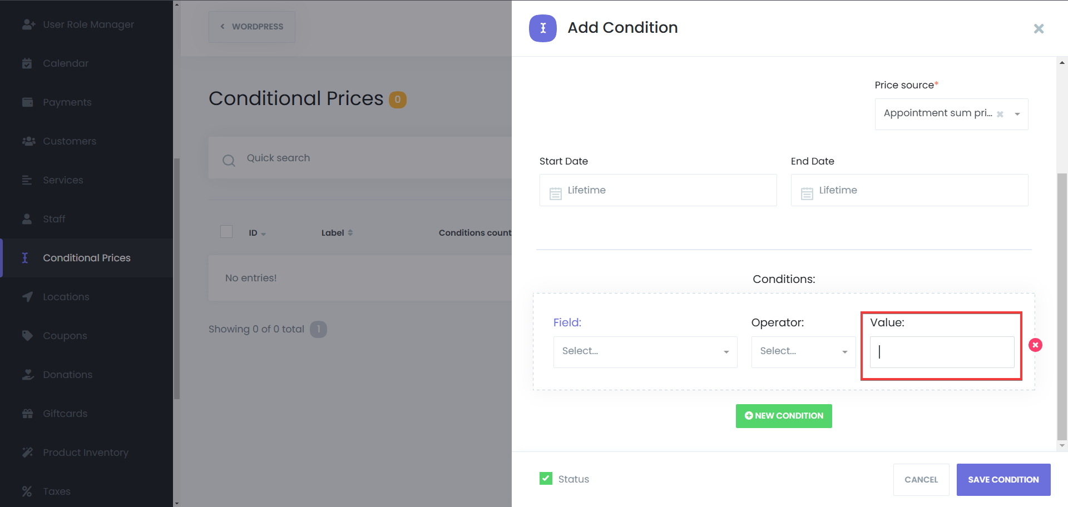
Task: Close the Add Condition panel
Action: click(1038, 28)
